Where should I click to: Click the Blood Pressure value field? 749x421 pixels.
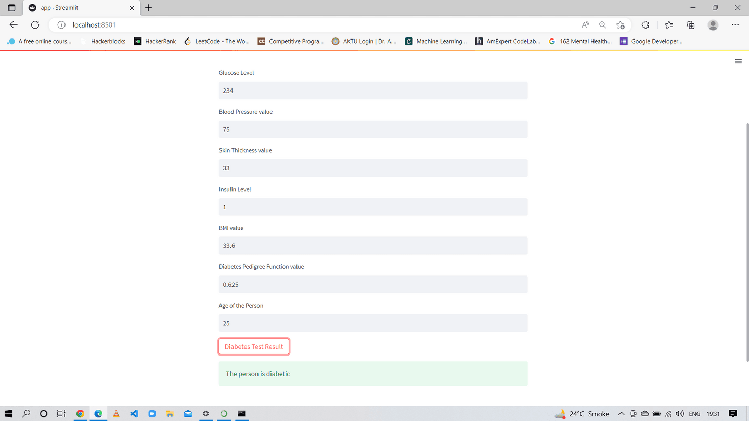[373, 129]
